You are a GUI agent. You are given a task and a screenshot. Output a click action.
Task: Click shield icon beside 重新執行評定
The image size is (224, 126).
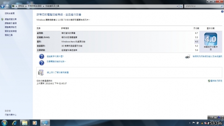point(209,81)
